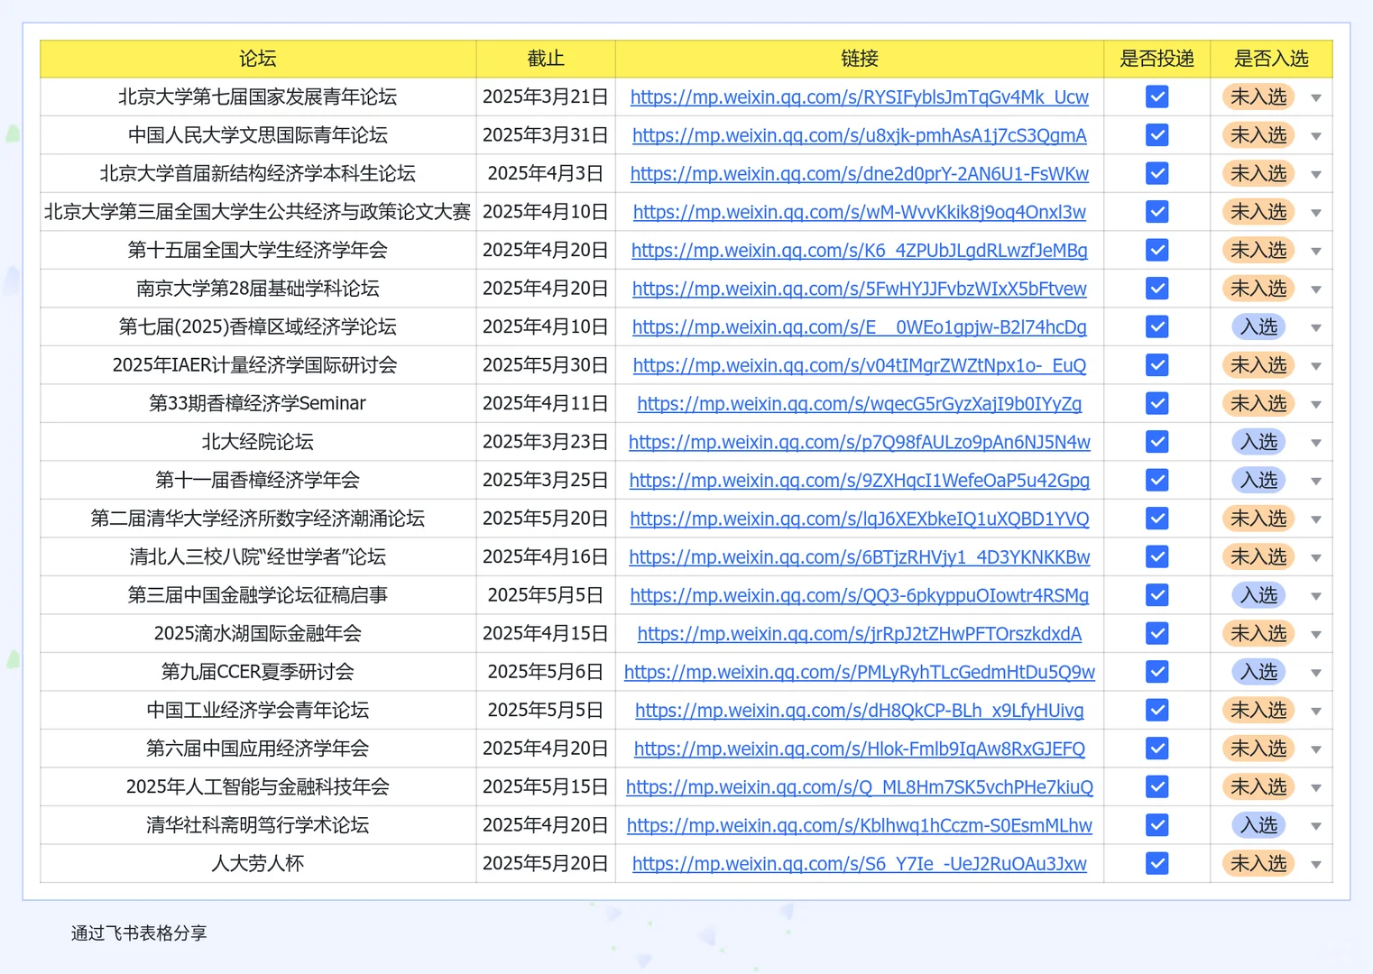The width and height of the screenshot is (1373, 974).
Task: Click the 链接 column header
Action: pyautogui.click(x=859, y=59)
